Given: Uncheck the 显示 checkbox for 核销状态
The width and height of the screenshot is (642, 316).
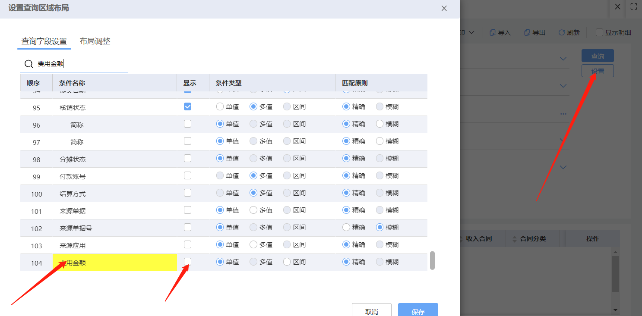Looking at the screenshot, I should [x=187, y=106].
